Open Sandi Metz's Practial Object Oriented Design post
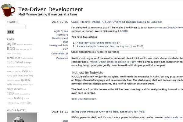The image size is (183, 122). pyautogui.click(x=117, y=22)
